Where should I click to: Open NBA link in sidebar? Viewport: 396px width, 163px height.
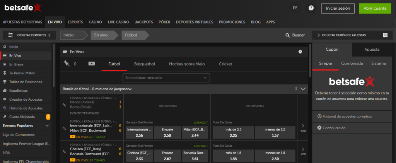(x=6, y=153)
